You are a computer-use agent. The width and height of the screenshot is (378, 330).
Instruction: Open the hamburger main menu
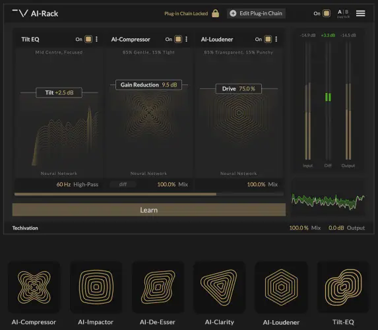pyautogui.click(x=360, y=13)
